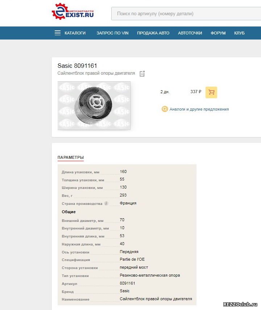The width and height of the screenshot is (261, 310).
Task: Open ЗАПРОС ПО VIN menu item
Action: tap(112, 33)
